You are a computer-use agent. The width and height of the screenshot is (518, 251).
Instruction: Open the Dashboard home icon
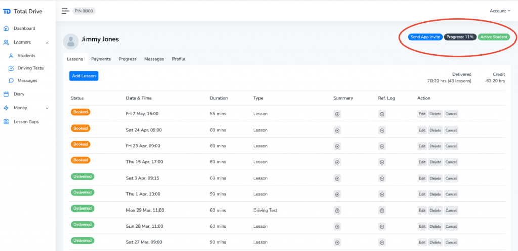pos(6,28)
